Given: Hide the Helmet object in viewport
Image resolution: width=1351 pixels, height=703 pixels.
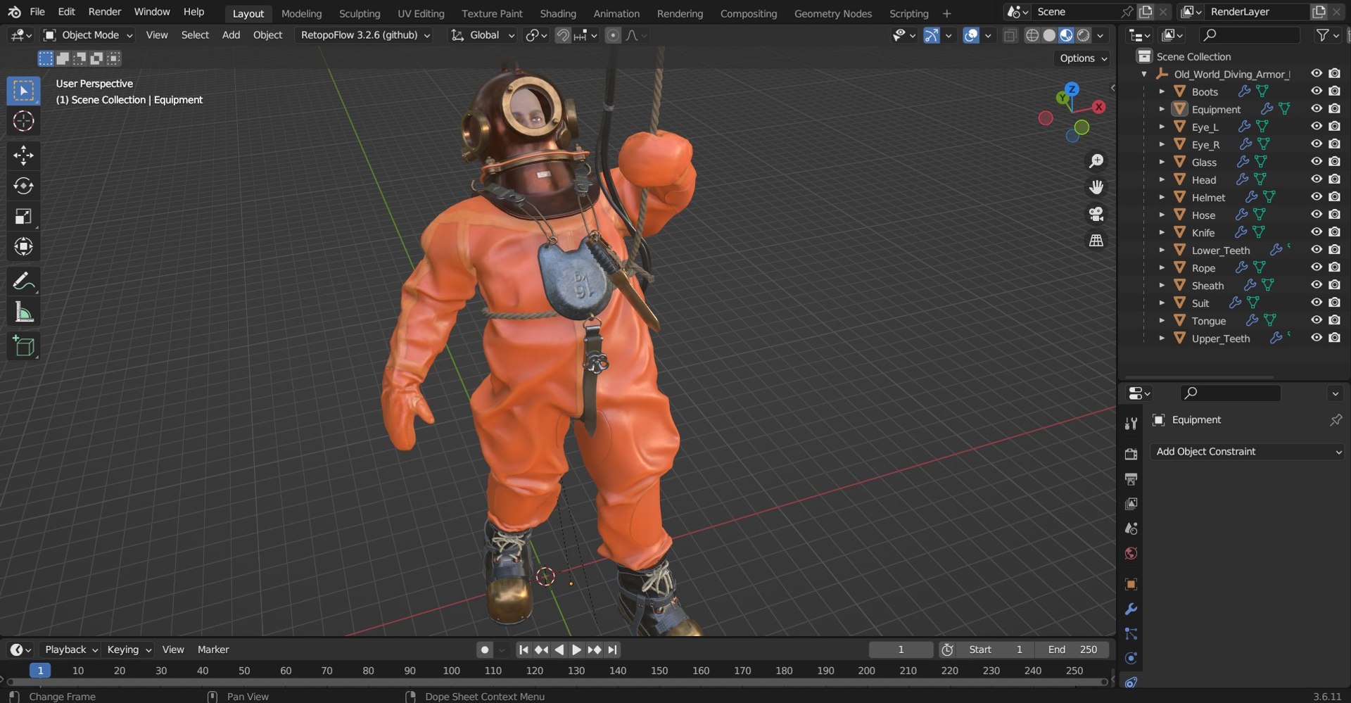Looking at the screenshot, I should pos(1317,197).
